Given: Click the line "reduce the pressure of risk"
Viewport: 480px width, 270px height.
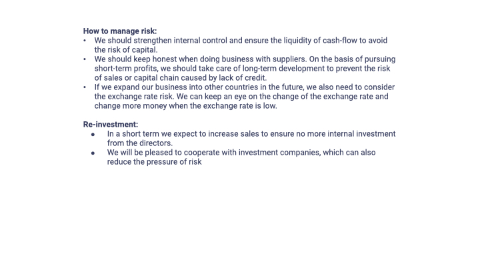Looking at the screenshot, I should 154,162.
